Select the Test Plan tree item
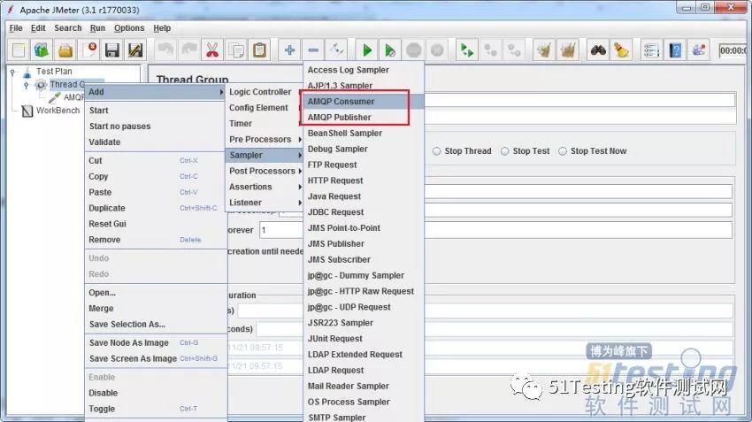Screen dimensions: 752x422 coord(54,72)
